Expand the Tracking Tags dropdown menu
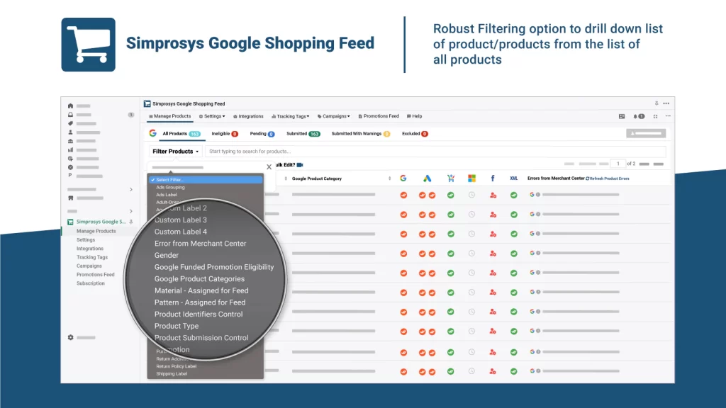Screen dimensions: 726x408 [293, 116]
